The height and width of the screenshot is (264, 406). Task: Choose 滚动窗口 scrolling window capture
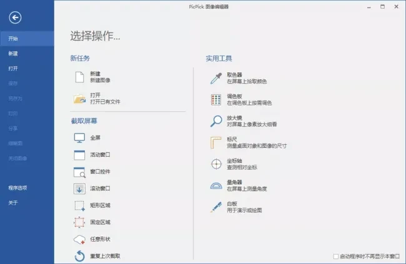click(80, 188)
